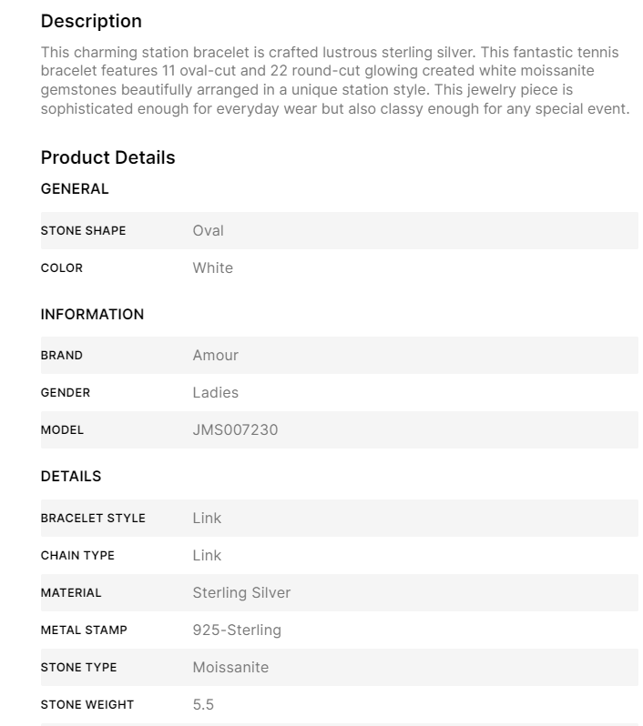Click the DETAILS section heading
Image resolution: width=643 pixels, height=726 pixels.
coord(71,477)
